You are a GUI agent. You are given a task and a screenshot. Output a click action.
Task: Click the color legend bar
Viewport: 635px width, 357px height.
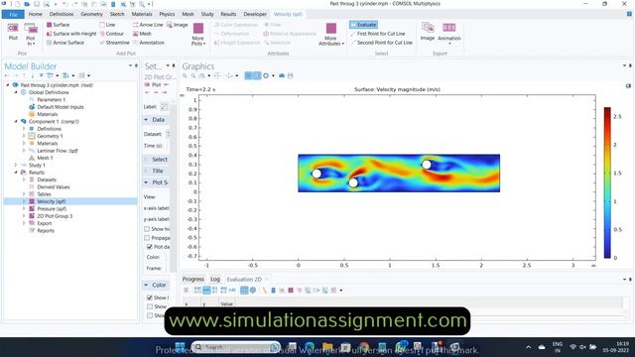(607, 182)
